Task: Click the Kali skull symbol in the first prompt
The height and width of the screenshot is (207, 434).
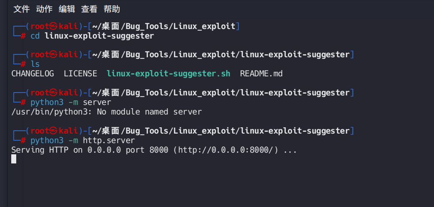Action: tap(54, 27)
